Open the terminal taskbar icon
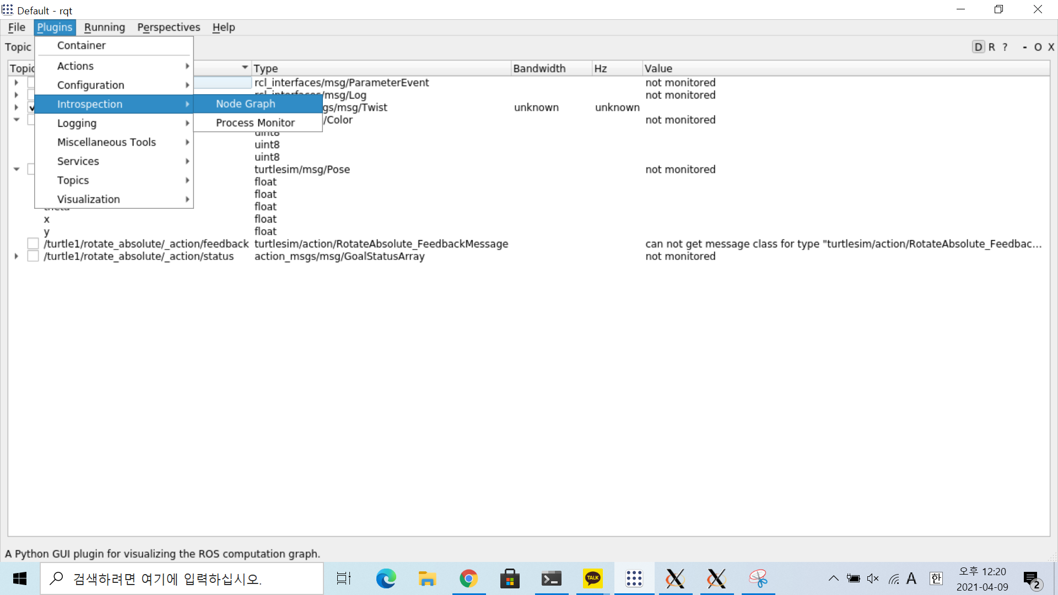Viewport: 1058px width, 595px height. click(x=551, y=578)
